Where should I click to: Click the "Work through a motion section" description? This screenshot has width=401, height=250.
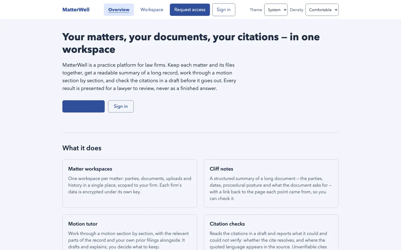128,240
